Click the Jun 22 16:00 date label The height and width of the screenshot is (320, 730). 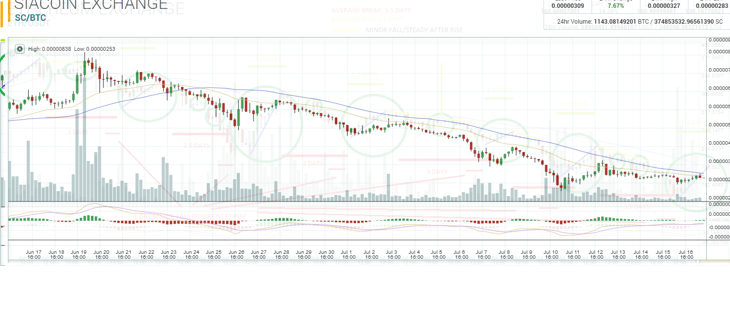click(x=146, y=254)
